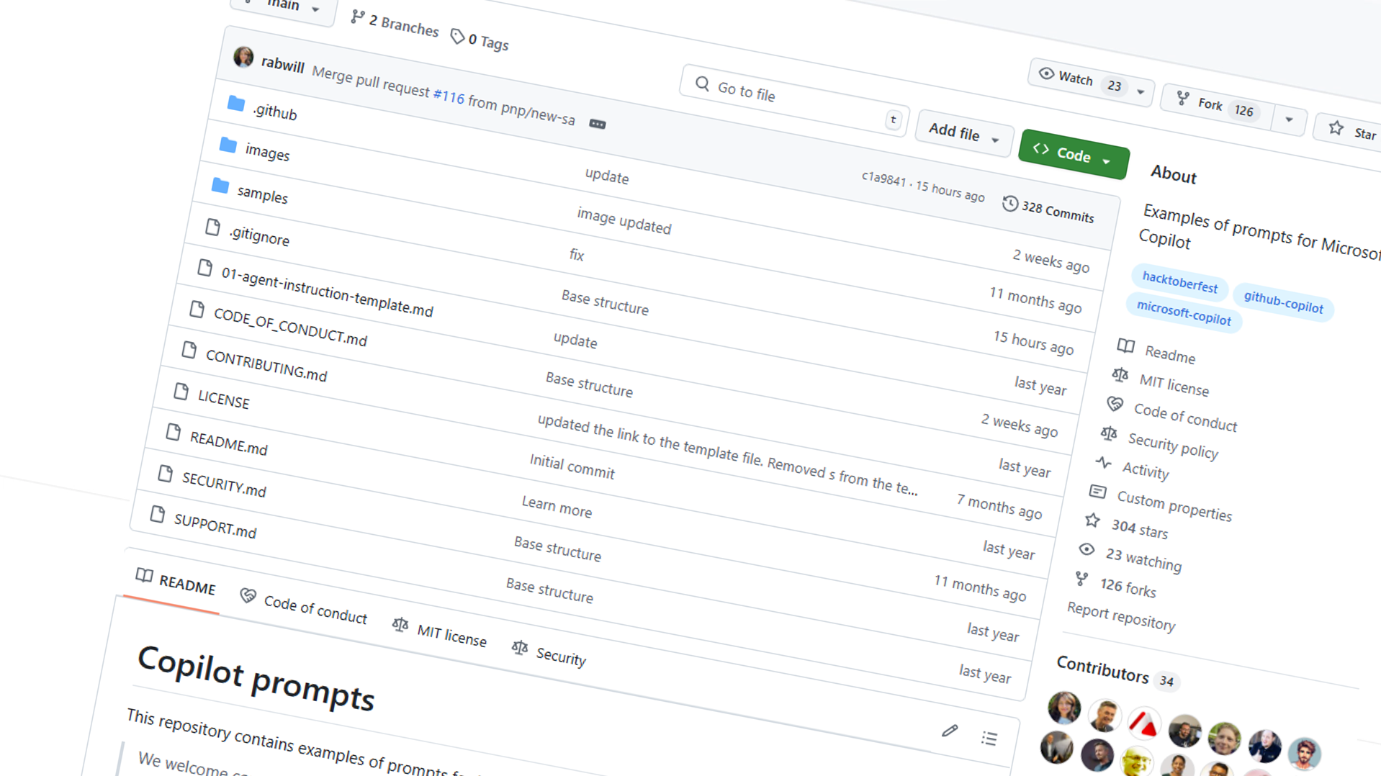The image size is (1381, 776).
Task: Open pull request #116 link
Action: [x=449, y=96]
